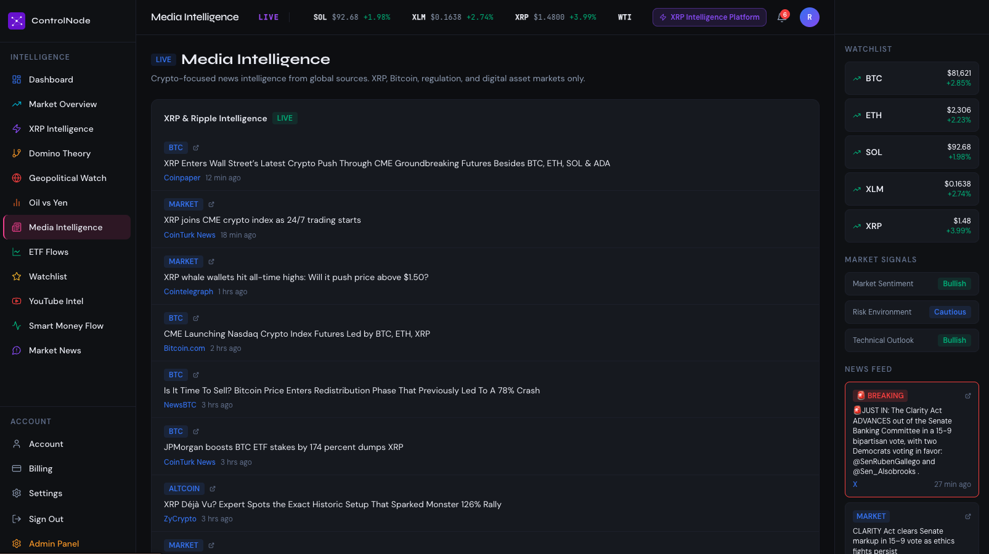
Task: Click MARKET tag on whale wallets article
Action: [x=184, y=262]
